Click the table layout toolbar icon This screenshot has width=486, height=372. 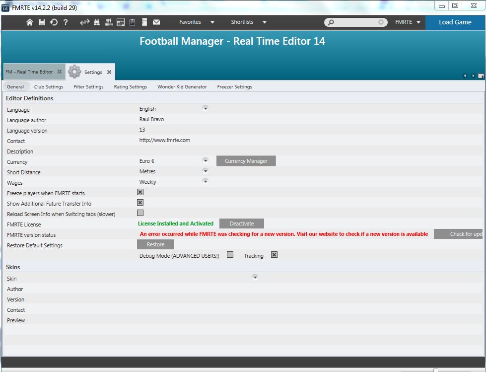click(x=121, y=22)
